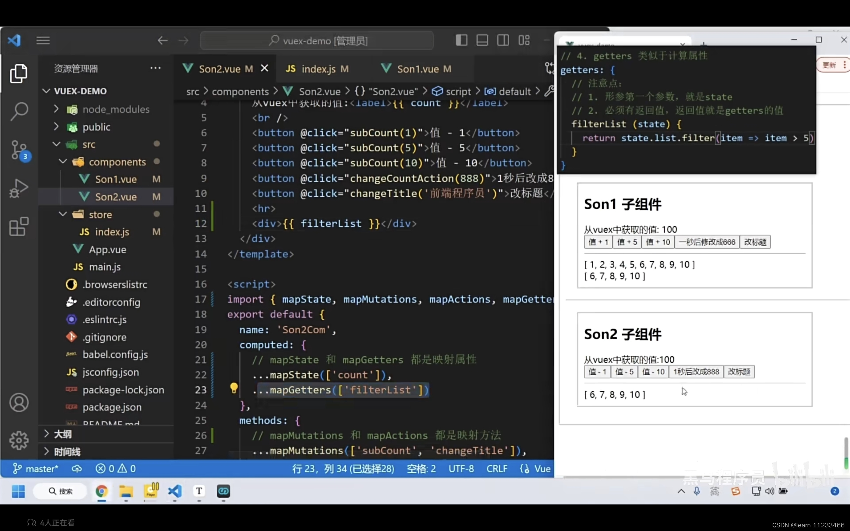Screen dimensions: 850x531
Task: Open Manage settings gear icon
Action: pyautogui.click(x=19, y=440)
